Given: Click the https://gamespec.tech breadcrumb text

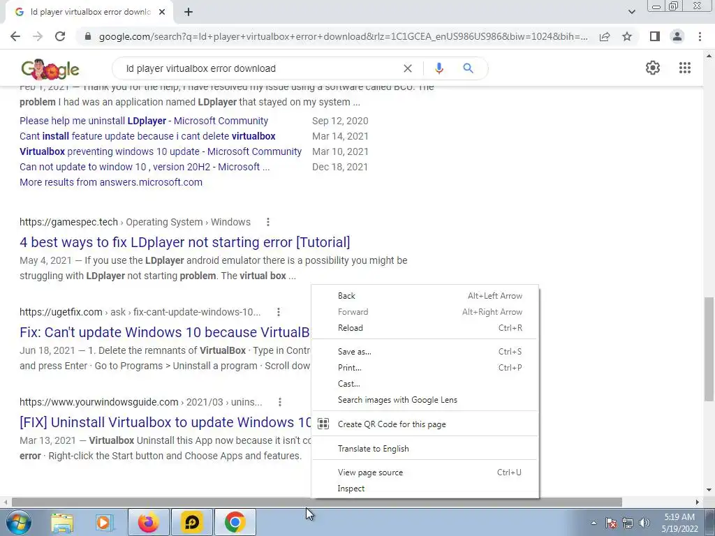Looking at the screenshot, I should pyautogui.click(x=69, y=222).
